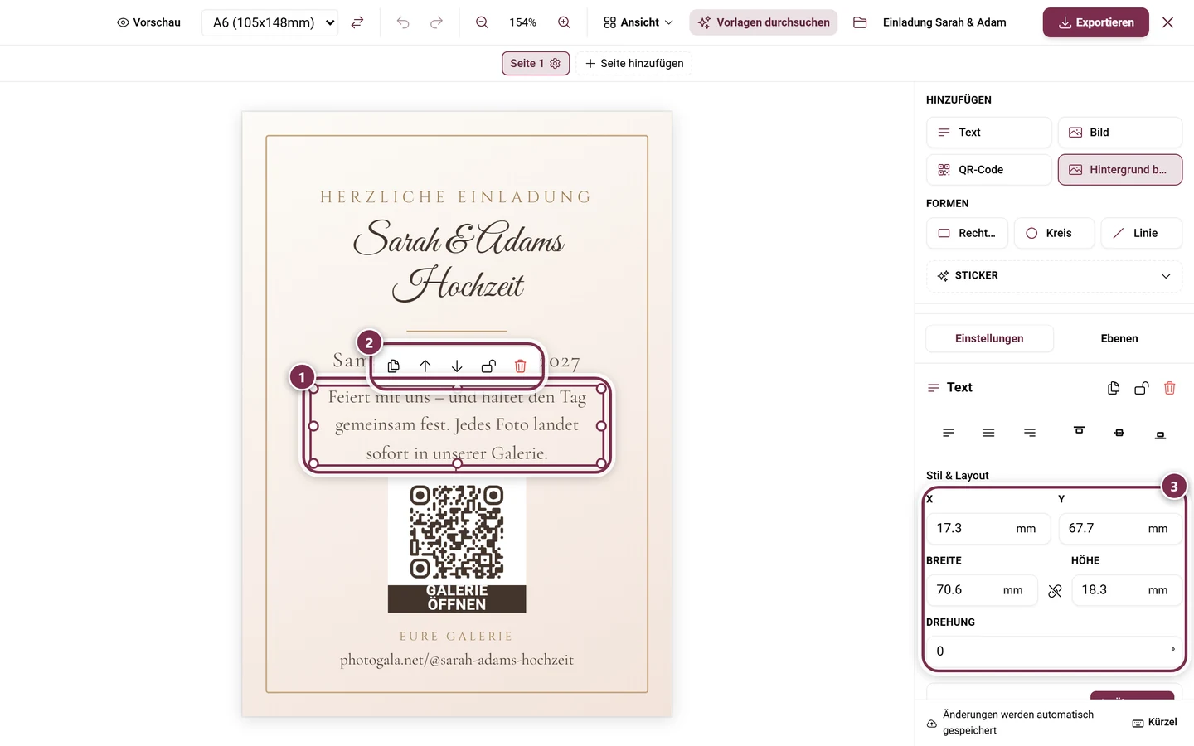Image resolution: width=1194 pixels, height=746 pixels.
Task: Align the text to the left
Action: 949,433
